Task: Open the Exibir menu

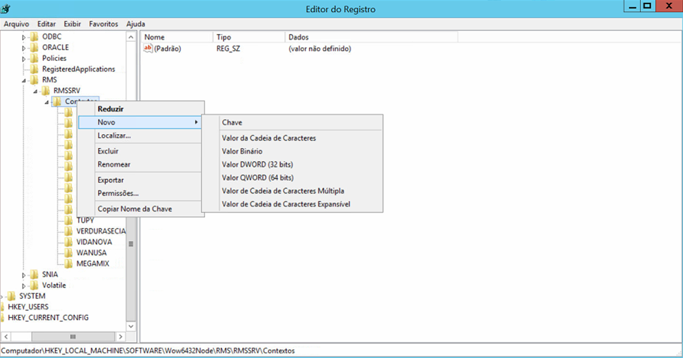Action: (x=72, y=24)
